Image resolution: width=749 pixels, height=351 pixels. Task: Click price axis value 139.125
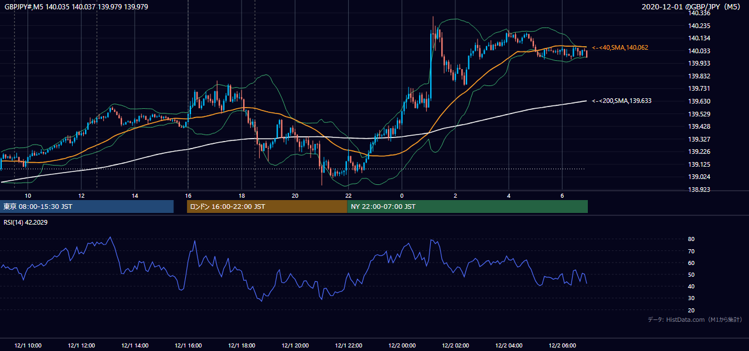700,164
